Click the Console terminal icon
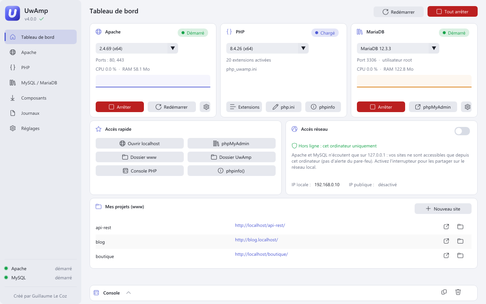This screenshot has width=486, height=304. point(96,293)
